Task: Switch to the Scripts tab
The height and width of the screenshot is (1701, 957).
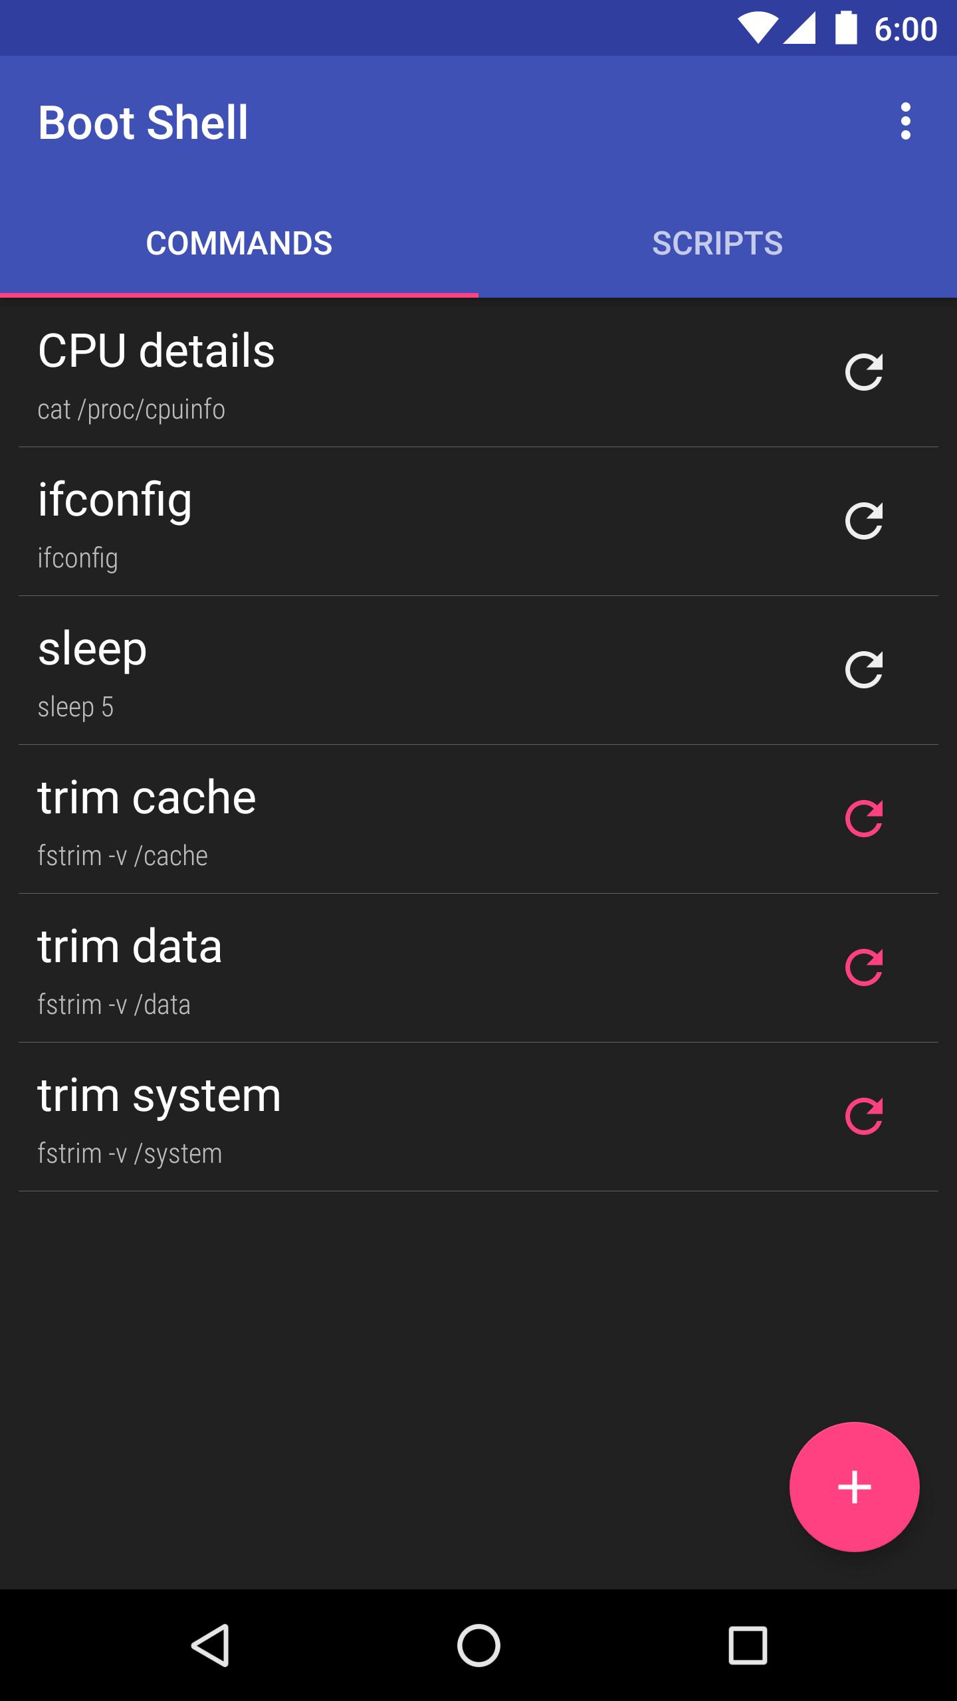Action: pos(718,243)
